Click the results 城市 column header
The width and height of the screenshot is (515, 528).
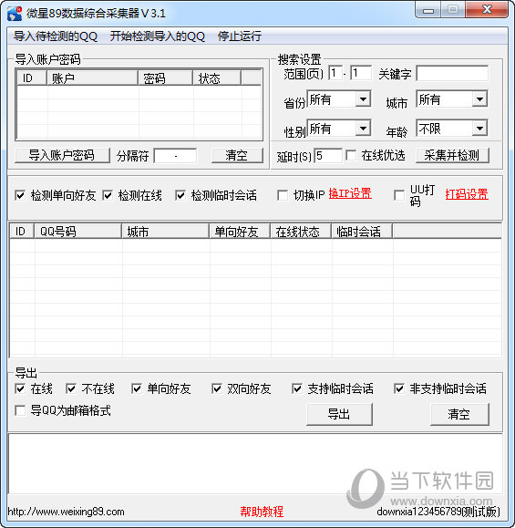coord(165,232)
